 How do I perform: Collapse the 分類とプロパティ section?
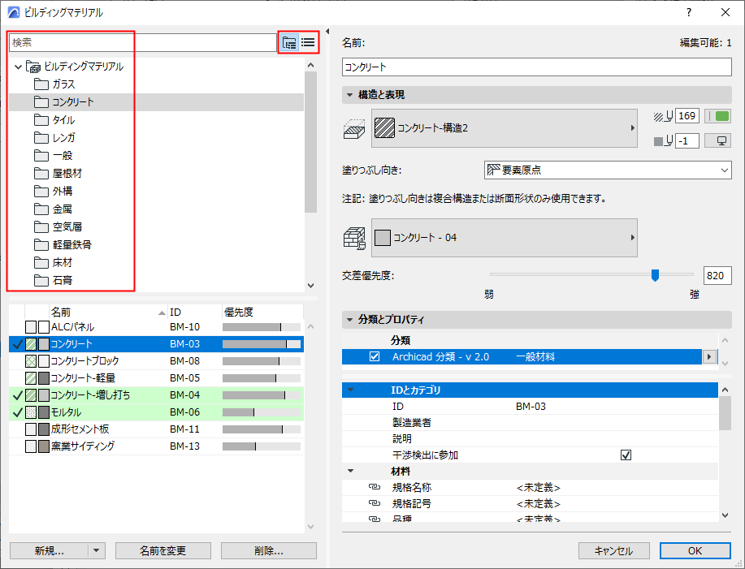click(349, 320)
